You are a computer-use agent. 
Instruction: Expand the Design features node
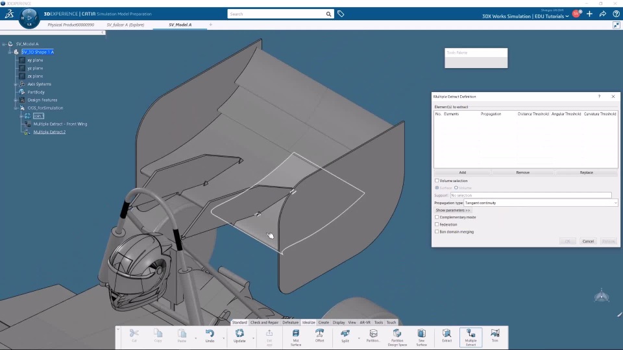point(16,100)
